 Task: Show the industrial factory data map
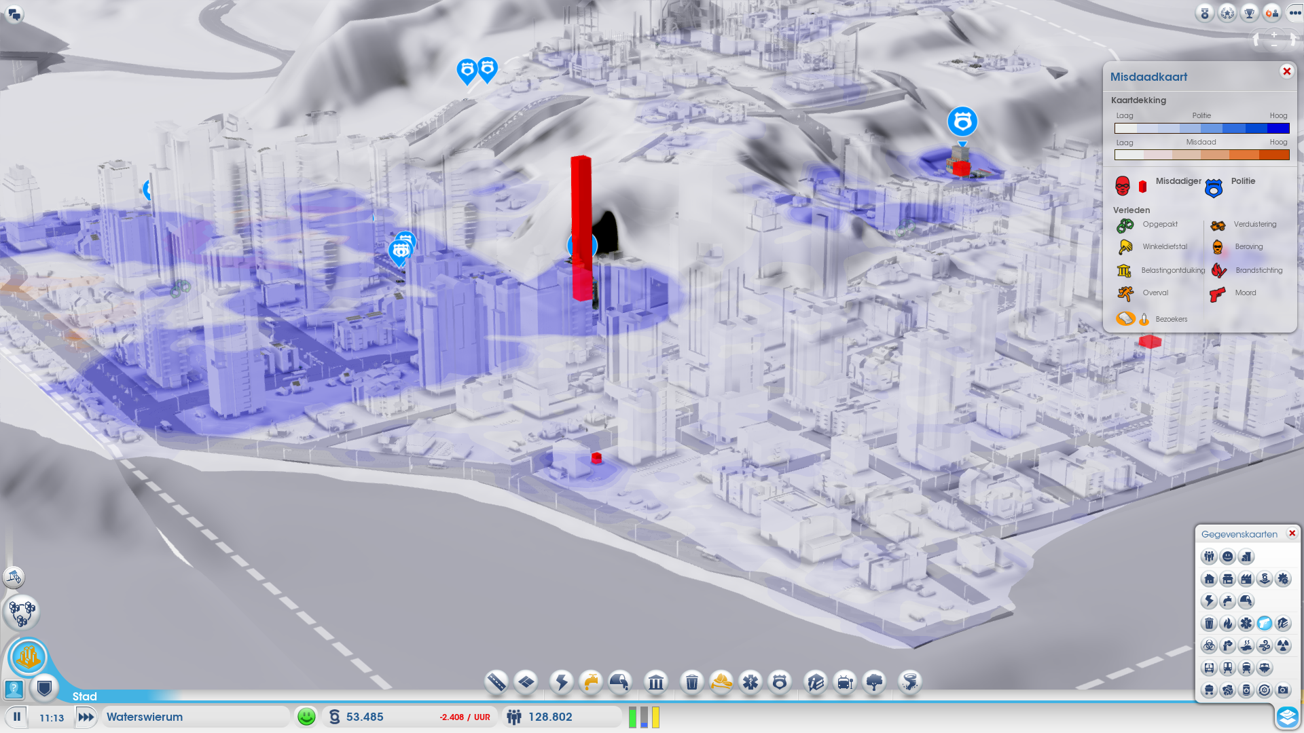coord(1246,579)
